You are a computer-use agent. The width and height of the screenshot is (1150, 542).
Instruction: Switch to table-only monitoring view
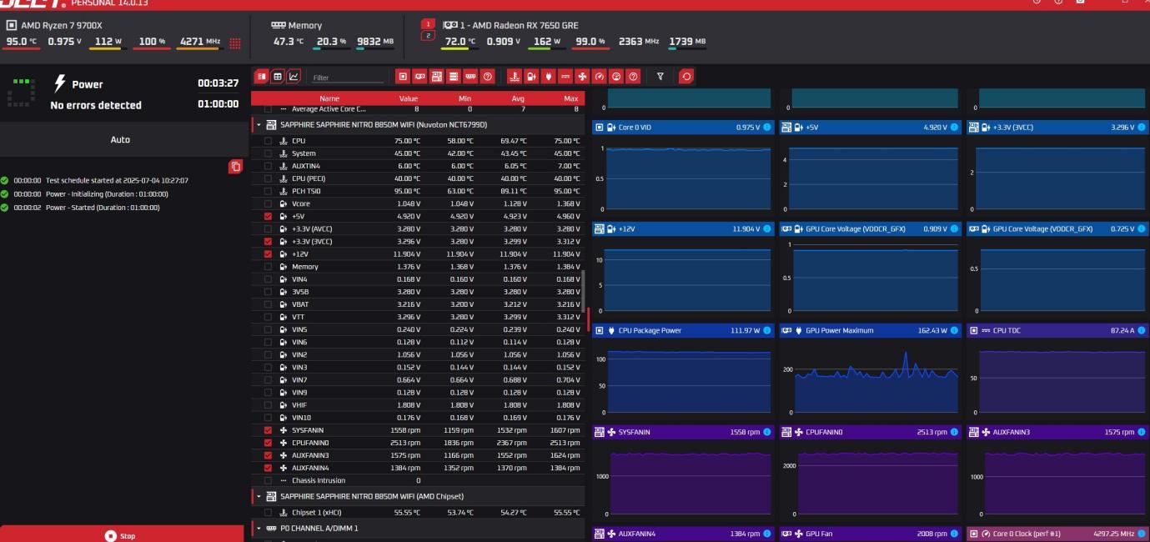[x=278, y=77]
